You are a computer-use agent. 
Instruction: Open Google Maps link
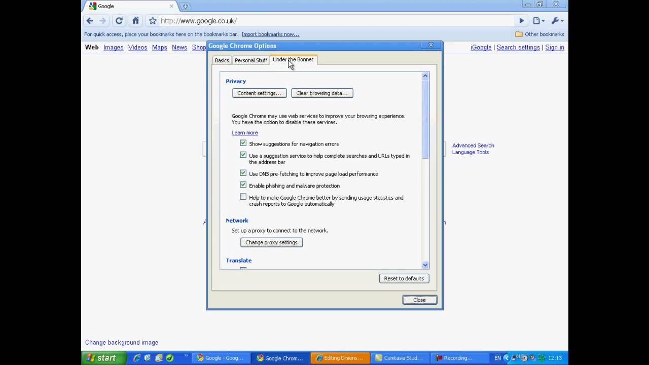[x=159, y=47]
